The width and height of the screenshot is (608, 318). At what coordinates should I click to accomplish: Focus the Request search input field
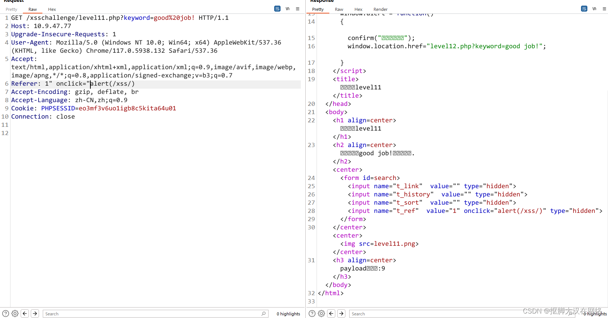(156, 314)
